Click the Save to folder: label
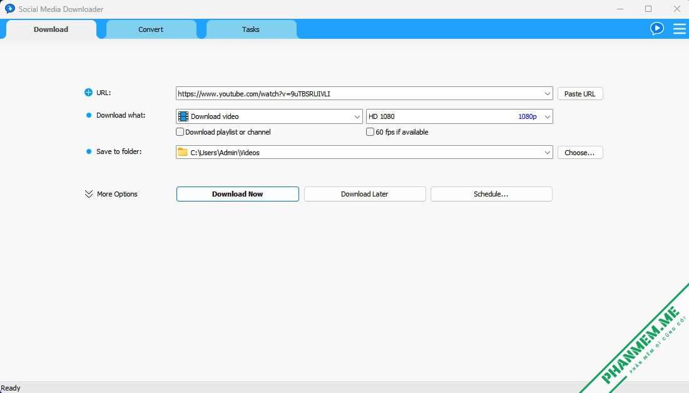689x393 pixels. pyautogui.click(x=119, y=151)
